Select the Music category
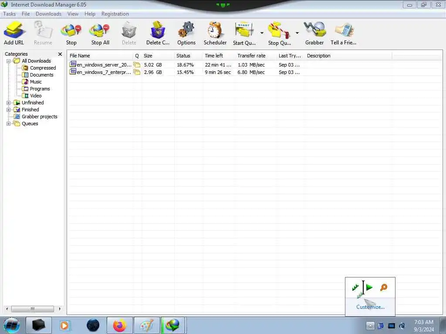The image size is (446, 334). coord(36,82)
